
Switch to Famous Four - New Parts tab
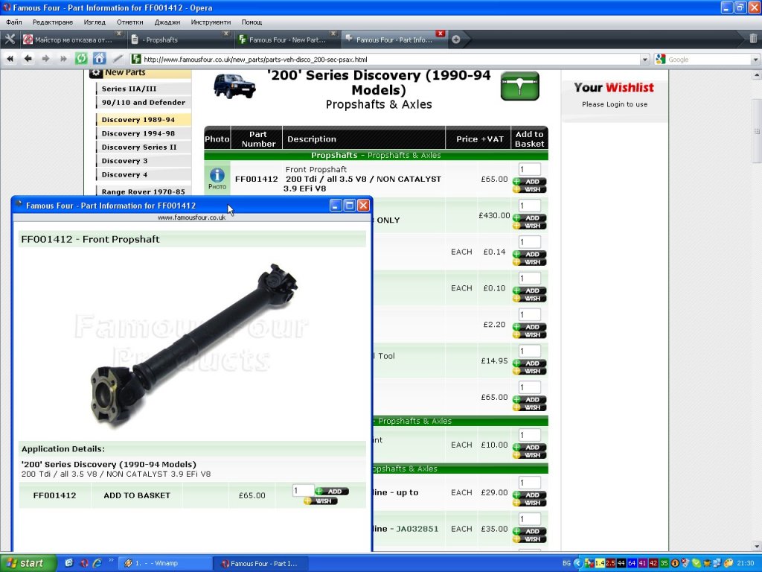(x=287, y=40)
